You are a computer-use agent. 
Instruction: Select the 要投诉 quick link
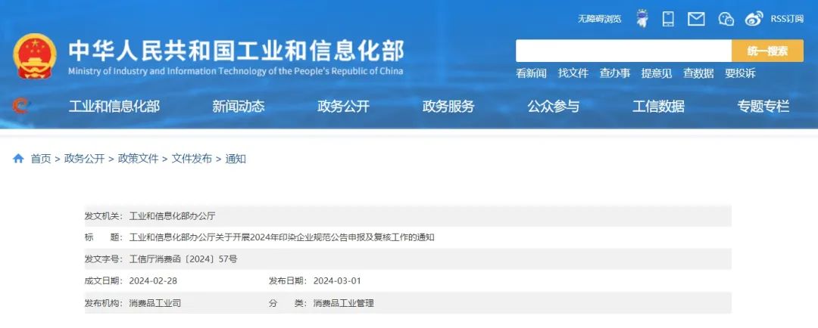coord(740,73)
